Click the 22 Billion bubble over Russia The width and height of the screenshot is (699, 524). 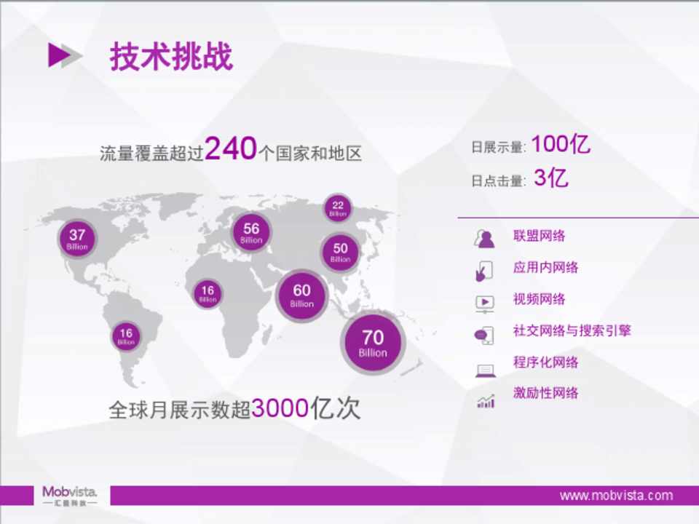pos(338,208)
